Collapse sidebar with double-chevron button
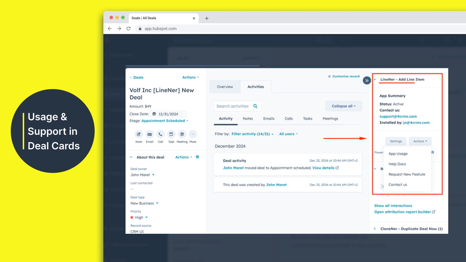The width and height of the screenshot is (466, 262). point(367,80)
